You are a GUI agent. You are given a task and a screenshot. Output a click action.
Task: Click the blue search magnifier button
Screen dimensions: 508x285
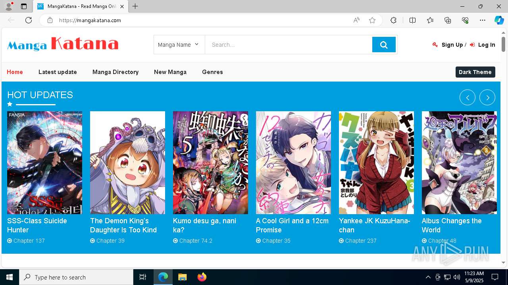point(384,45)
